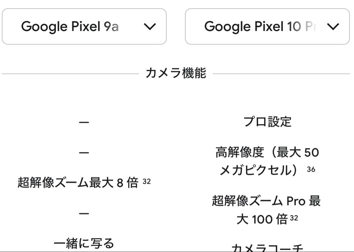Click the dash placeholder in Pixel 9a column row one
Viewport: 354px width, 252px height.
(x=84, y=122)
